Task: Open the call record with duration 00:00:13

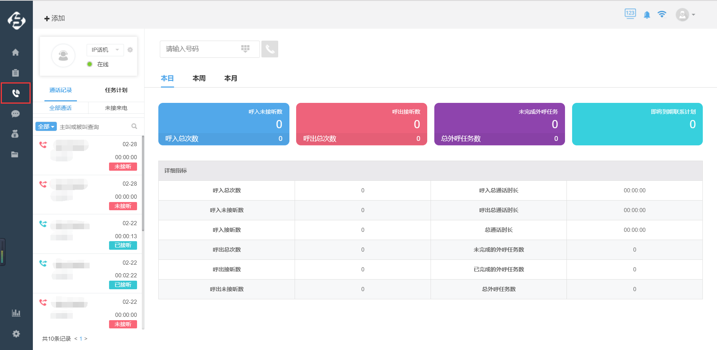Action: pyautogui.click(x=88, y=234)
